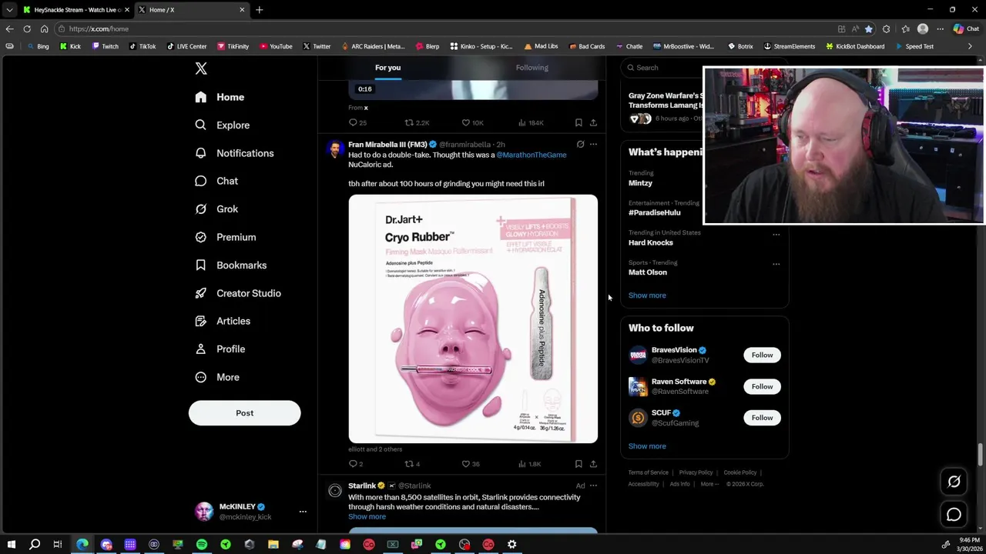Click the page vertical scrollbar
The height and width of the screenshot is (554, 986).
(x=981, y=454)
